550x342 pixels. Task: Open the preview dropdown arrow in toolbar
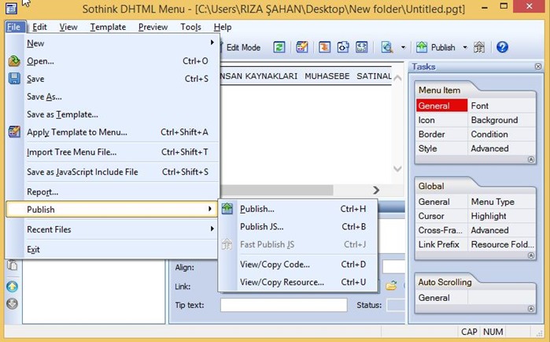pyautogui.click(x=403, y=47)
